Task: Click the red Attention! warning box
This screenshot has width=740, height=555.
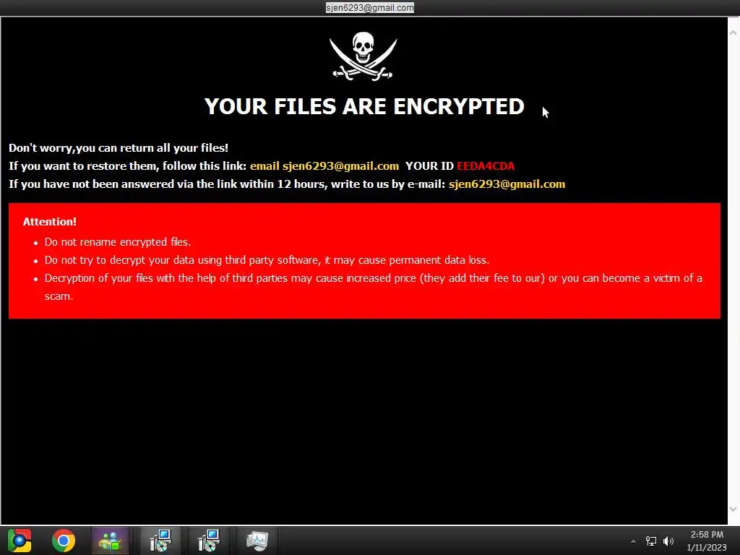Action: (364, 260)
